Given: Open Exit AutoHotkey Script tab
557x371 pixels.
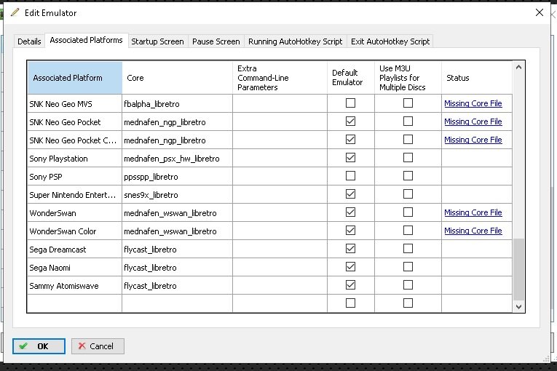Looking at the screenshot, I should coord(390,41).
